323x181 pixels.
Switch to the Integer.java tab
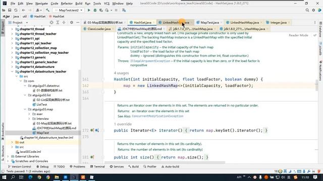278,23
